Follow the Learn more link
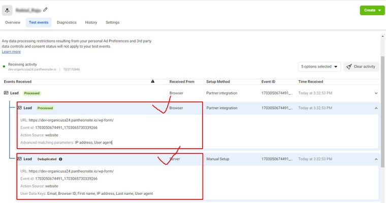The image size is (386, 203). [11, 52]
